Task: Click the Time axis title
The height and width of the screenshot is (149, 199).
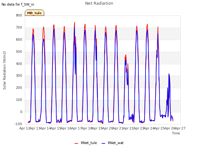Action: (x=176, y=133)
